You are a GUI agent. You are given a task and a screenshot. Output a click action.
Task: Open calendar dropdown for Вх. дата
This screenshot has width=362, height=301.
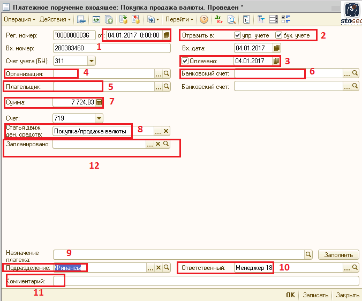coord(276,48)
